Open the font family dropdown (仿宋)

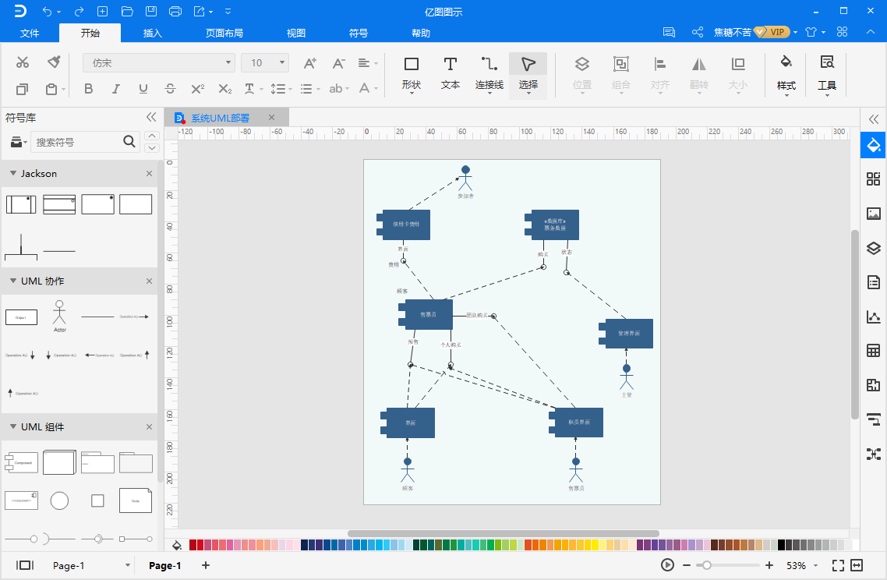(159, 63)
